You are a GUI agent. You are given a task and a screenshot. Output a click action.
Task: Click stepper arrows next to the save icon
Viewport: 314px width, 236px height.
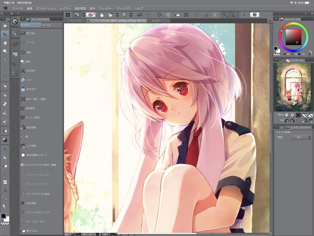(x=131, y=15)
